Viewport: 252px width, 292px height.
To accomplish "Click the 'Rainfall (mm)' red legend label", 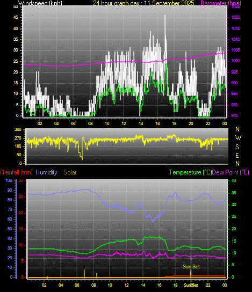I will tap(17, 172).
